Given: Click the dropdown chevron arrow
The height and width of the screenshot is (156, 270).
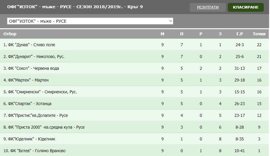Looking at the screenshot, I should coord(170,21).
